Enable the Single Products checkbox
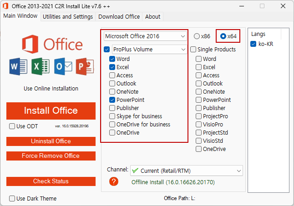The width and height of the screenshot is (294, 206). [x=193, y=50]
